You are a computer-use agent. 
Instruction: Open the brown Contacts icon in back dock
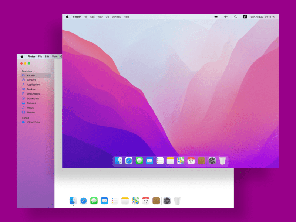[x=156, y=201]
